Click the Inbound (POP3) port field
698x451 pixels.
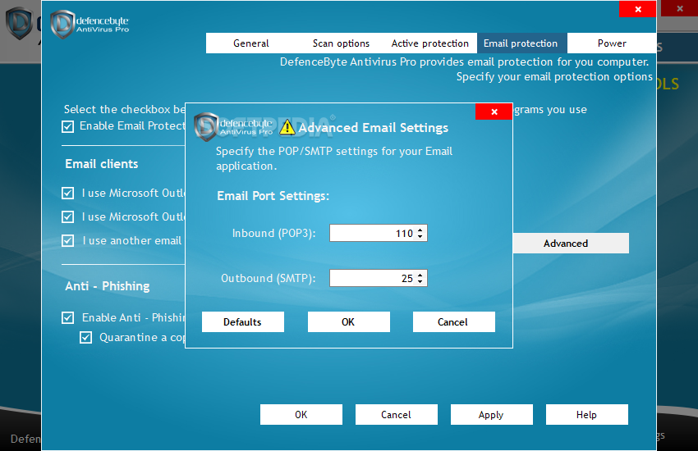click(378, 233)
